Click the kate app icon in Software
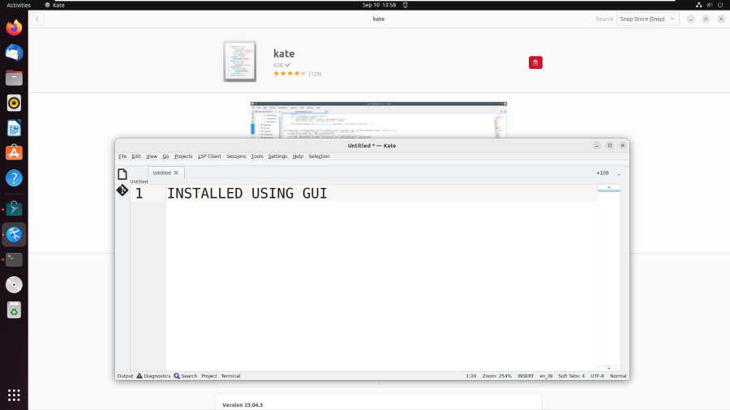The height and width of the screenshot is (410, 730). point(240,62)
